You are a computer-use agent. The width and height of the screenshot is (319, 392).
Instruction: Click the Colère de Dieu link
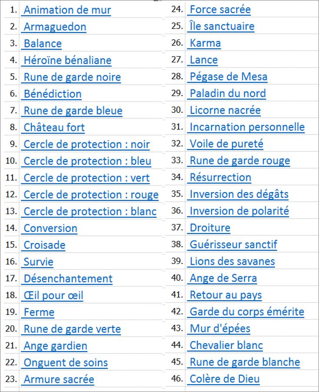[224, 379]
